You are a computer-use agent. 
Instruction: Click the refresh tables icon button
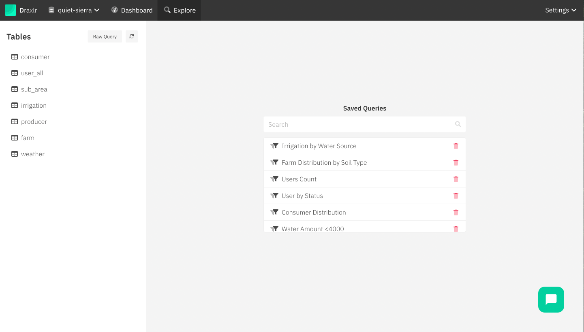(132, 36)
